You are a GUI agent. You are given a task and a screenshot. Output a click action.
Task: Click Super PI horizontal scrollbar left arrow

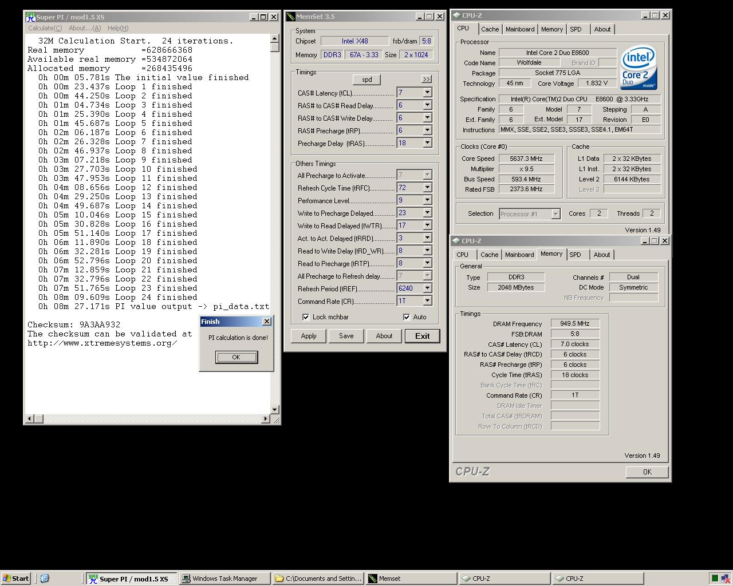30,419
